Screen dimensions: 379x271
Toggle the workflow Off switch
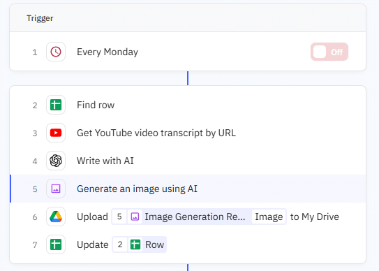tap(329, 52)
